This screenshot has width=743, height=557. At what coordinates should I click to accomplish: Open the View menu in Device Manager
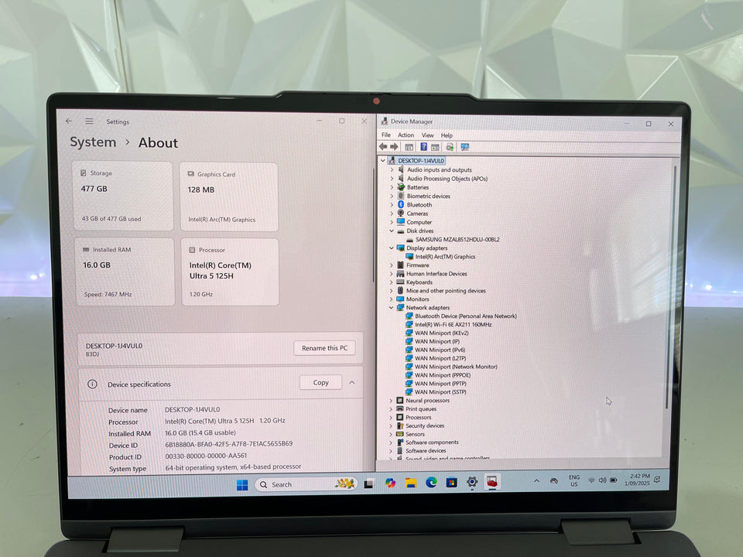pos(427,135)
